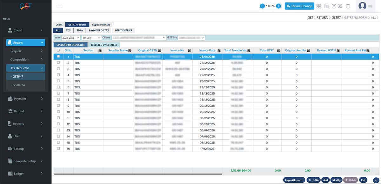
Task: Toggle the select-all header checkbox
Action: click(58, 50)
